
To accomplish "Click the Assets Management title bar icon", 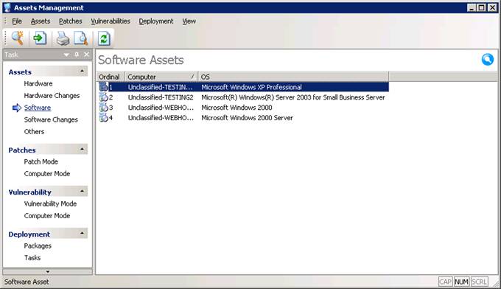I will pyautogui.click(x=7, y=7).
